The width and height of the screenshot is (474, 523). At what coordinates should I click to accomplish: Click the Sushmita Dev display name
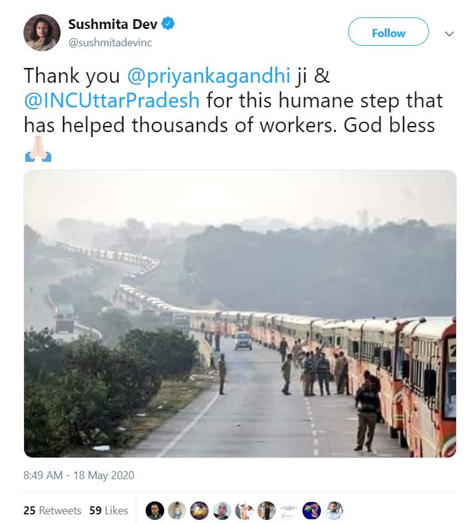112,25
